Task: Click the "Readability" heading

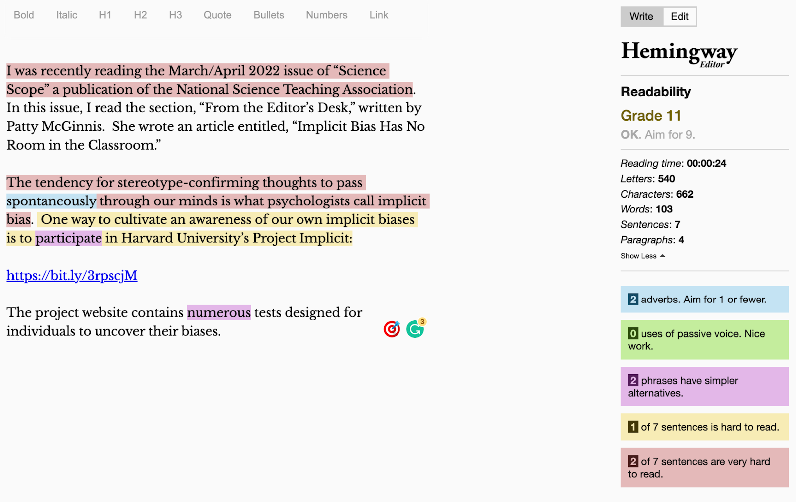Action: coord(656,92)
